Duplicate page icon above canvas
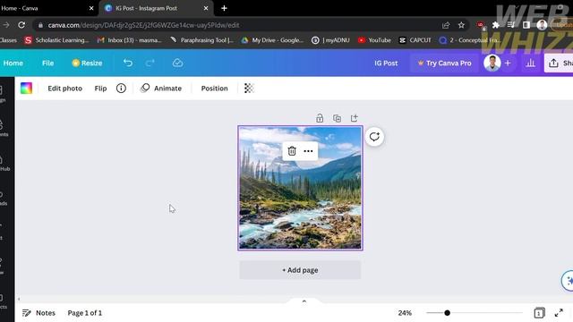 coord(337,118)
